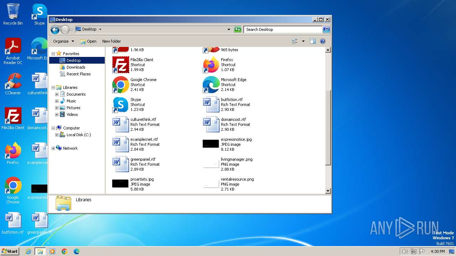Select rentalresource.png in file list
456x256 pixels.
228,184
